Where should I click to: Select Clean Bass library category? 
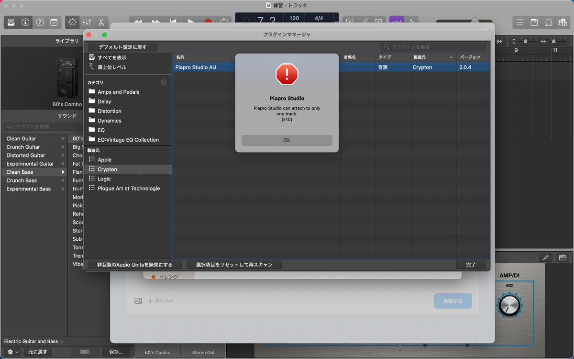tap(34, 172)
